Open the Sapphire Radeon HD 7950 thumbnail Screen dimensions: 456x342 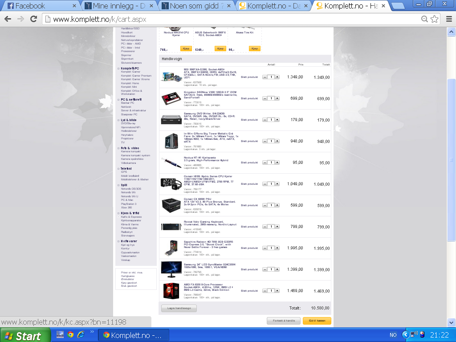(x=171, y=248)
